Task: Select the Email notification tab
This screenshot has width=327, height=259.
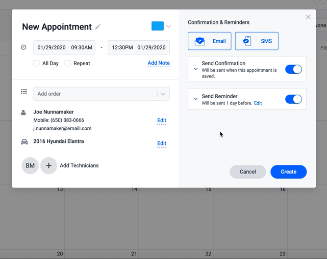Action: click(x=209, y=41)
